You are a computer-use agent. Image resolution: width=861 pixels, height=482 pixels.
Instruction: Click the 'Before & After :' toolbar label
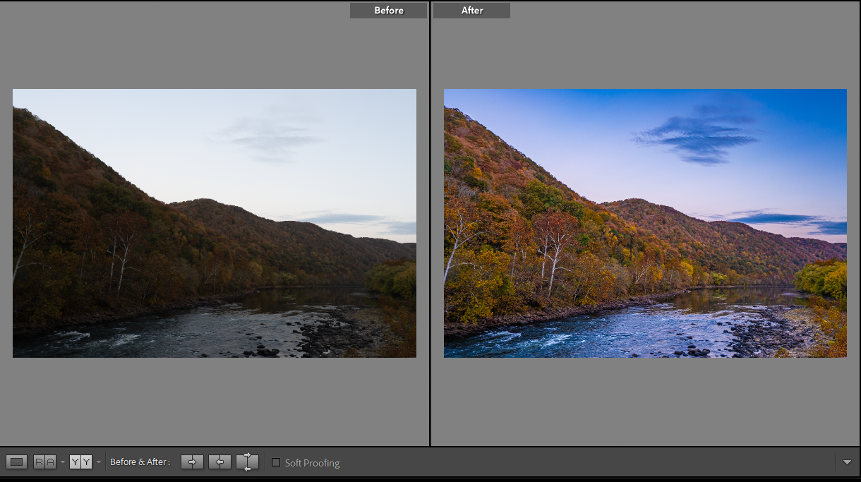[x=140, y=462]
